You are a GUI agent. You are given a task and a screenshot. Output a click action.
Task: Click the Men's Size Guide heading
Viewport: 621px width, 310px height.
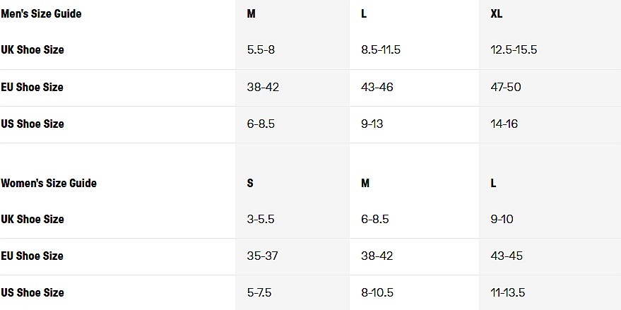coord(41,13)
